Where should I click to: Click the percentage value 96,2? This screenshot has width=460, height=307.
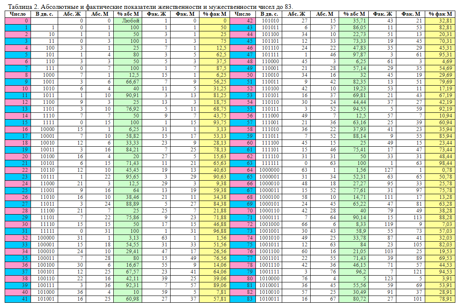pyautogui.click(x=361, y=272)
